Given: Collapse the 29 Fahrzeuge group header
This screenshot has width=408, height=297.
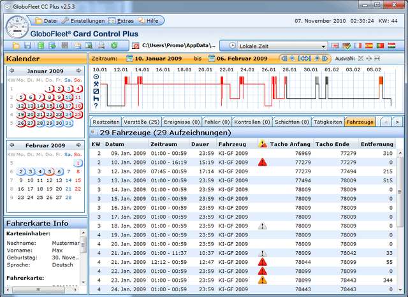Looking at the screenshot, I should (93, 133).
